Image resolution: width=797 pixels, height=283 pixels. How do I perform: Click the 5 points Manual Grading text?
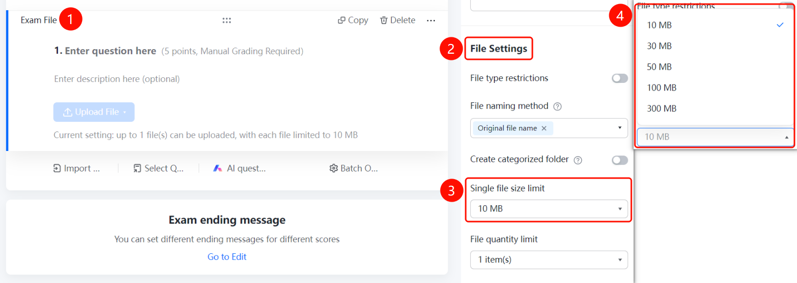232,51
